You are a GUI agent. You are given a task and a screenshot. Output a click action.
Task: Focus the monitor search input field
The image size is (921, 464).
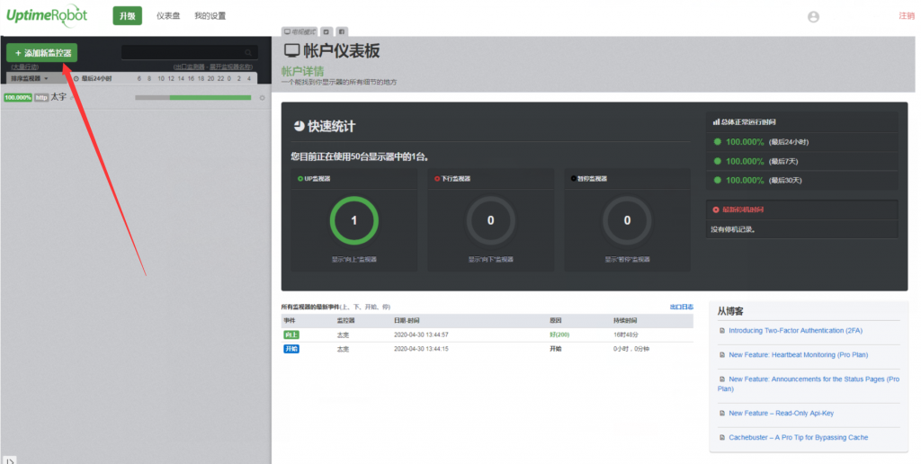189,52
